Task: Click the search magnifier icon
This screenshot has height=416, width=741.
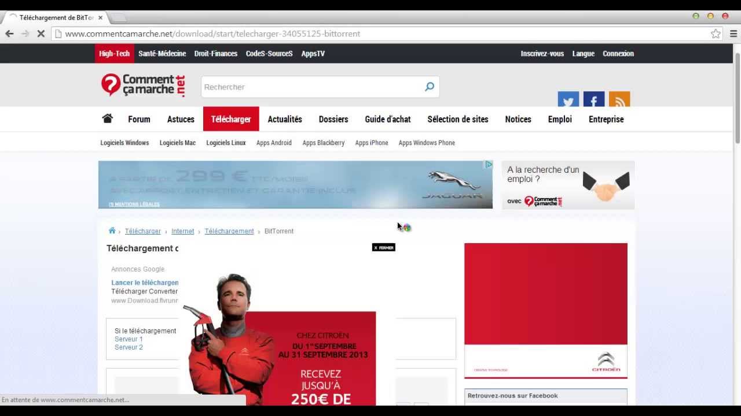Action: [x=430, y=87]
